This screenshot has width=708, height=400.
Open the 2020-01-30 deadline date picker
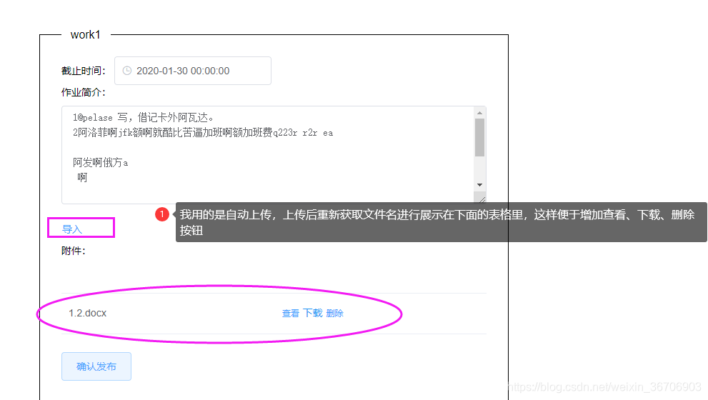coord(193,71)
